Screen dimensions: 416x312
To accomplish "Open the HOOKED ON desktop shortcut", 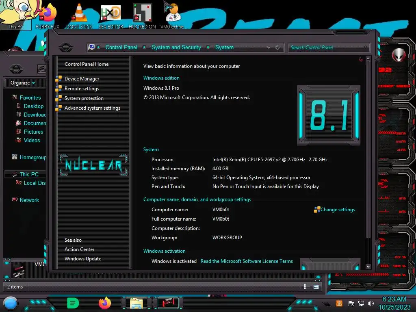I will click(142, 16).
